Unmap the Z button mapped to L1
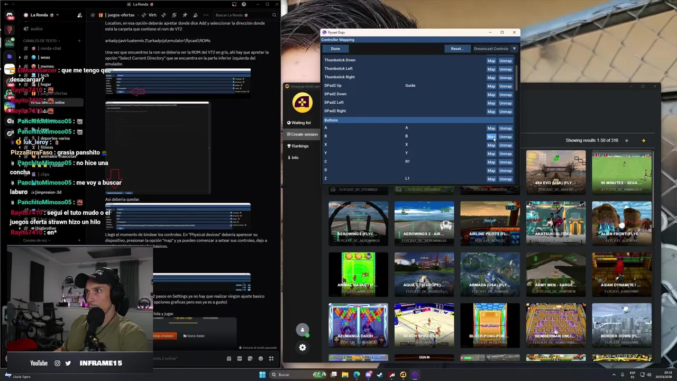The image size is (677, 381). point(506,179)
